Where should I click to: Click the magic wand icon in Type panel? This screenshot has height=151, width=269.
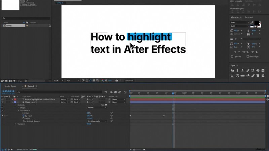[x=248, y=76]
